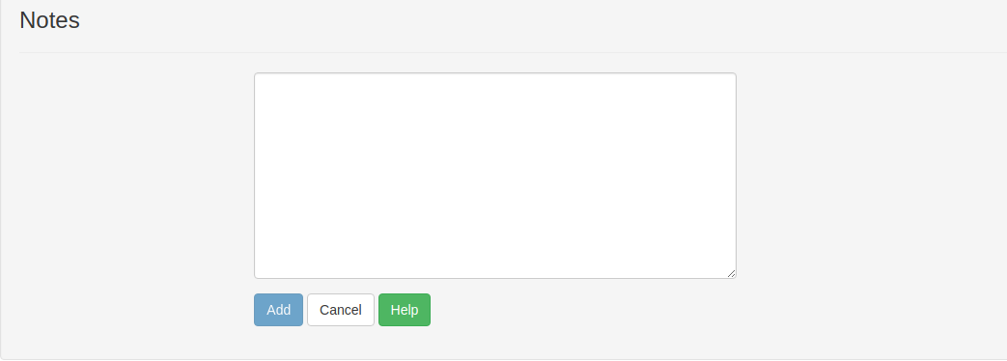Screen dimensions: 1007x361
Task: Place cursor in empty notes box
Action: (x=495, y=176)
